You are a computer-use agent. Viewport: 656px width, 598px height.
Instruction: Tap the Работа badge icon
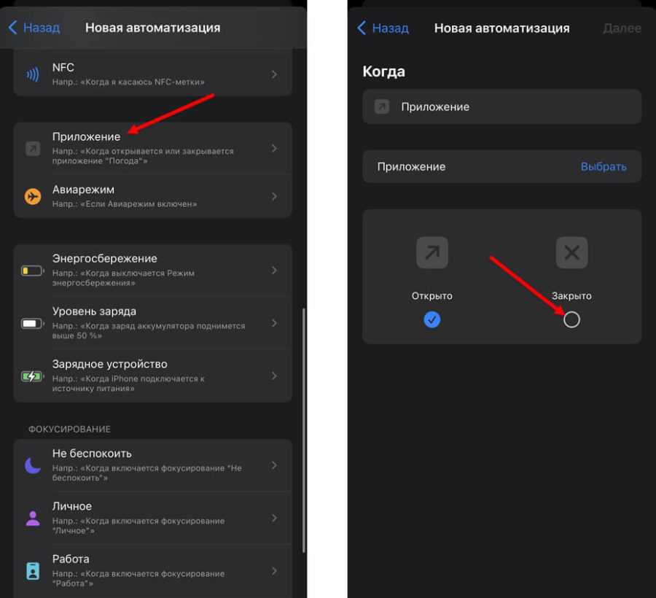click(33, 571)
